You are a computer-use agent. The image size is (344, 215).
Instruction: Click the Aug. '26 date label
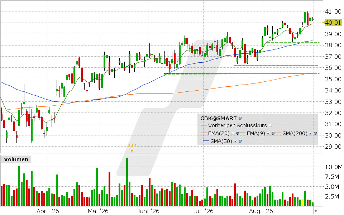coord(261,211)
